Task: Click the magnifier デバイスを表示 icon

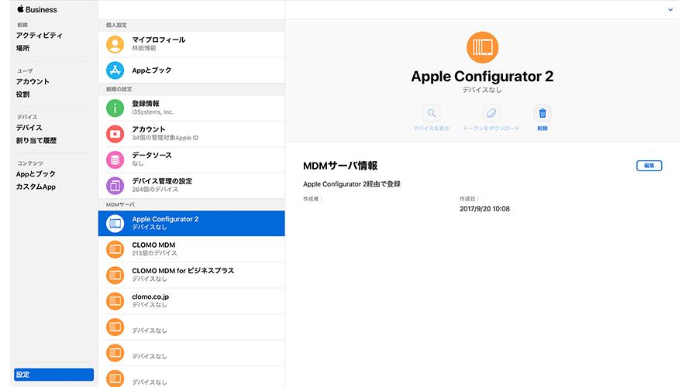Action: coord(432,113)
